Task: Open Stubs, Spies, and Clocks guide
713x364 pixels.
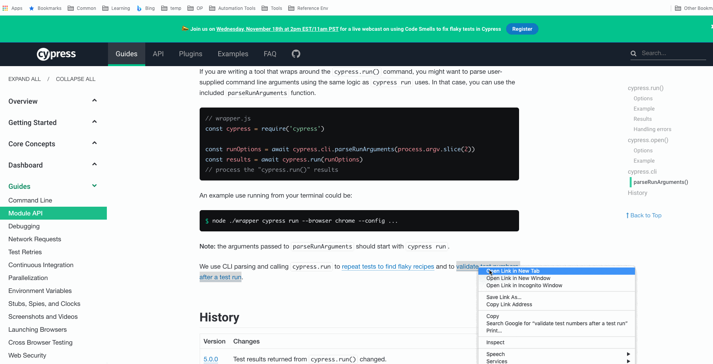Action: click(x=44, y=304)
